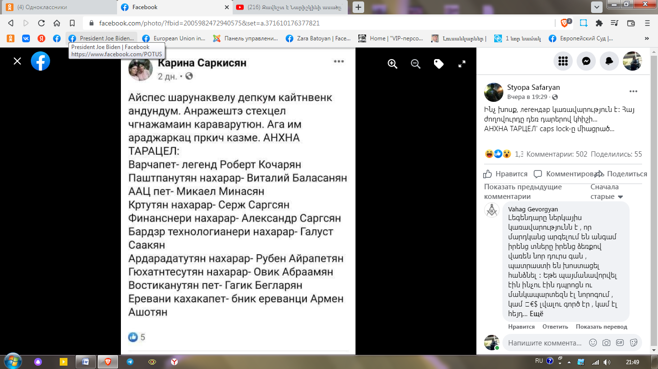Click 'Нравится' to like the post
Image resolution: width=658 pixels, height=369 pixels.
pos(506,174)
